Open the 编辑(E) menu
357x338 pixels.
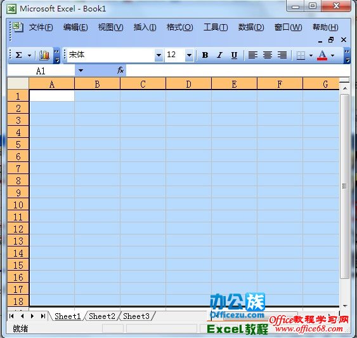point(75,27)
